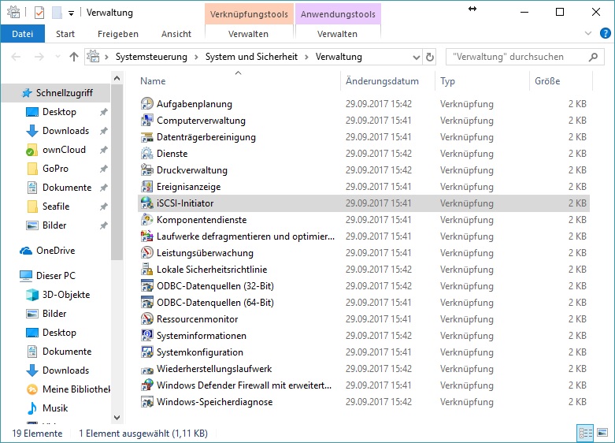Open the Datei menu
The width and height of the screenshot is (615, 443).
[22, 34]
